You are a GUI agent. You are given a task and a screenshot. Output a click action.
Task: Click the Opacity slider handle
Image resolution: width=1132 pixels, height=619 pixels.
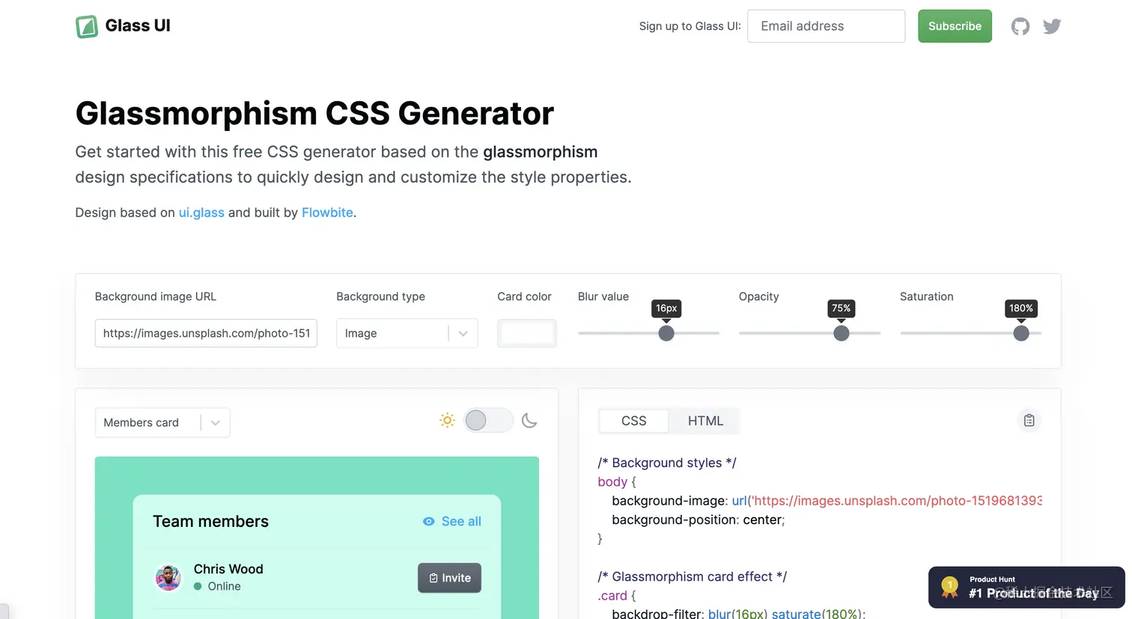tap(842, 333)
